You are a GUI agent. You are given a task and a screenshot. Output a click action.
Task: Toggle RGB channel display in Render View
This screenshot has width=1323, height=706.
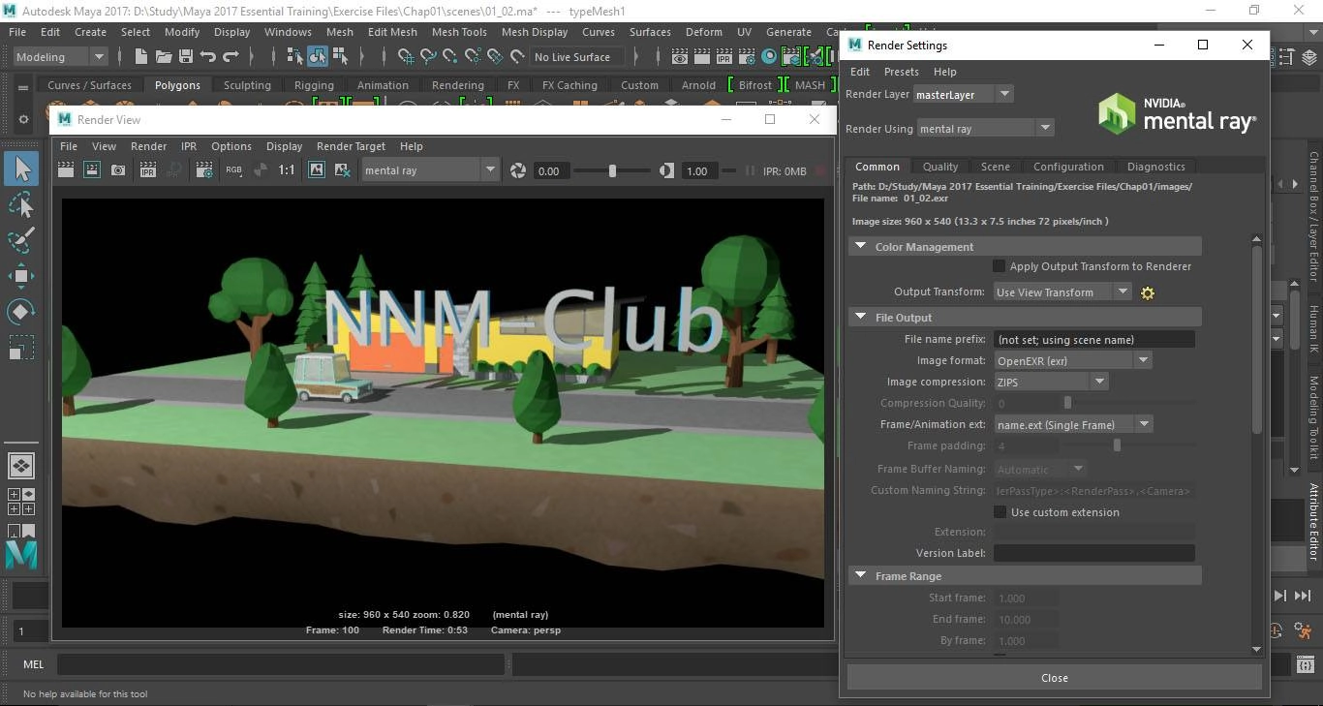pyautogui.click(x=233, y=170)
